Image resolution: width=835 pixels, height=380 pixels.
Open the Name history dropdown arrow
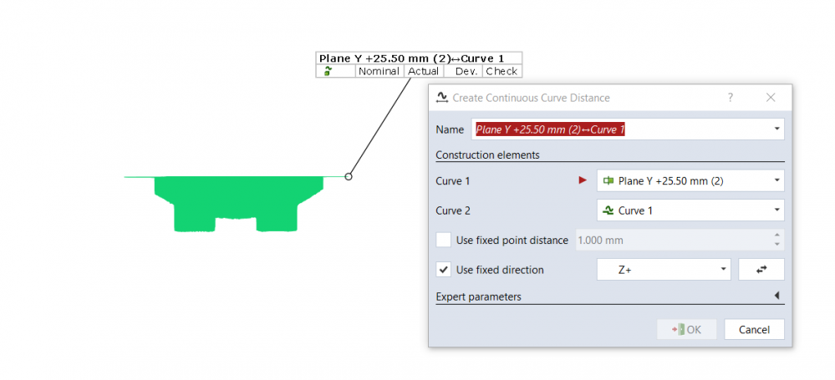pos(777,129)
